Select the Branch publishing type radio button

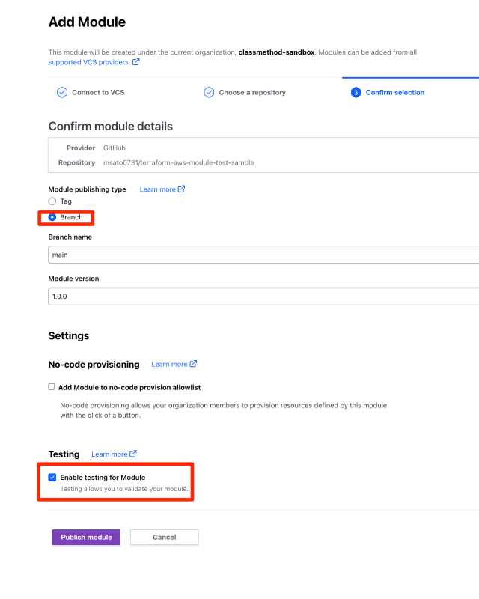[52, 217]
